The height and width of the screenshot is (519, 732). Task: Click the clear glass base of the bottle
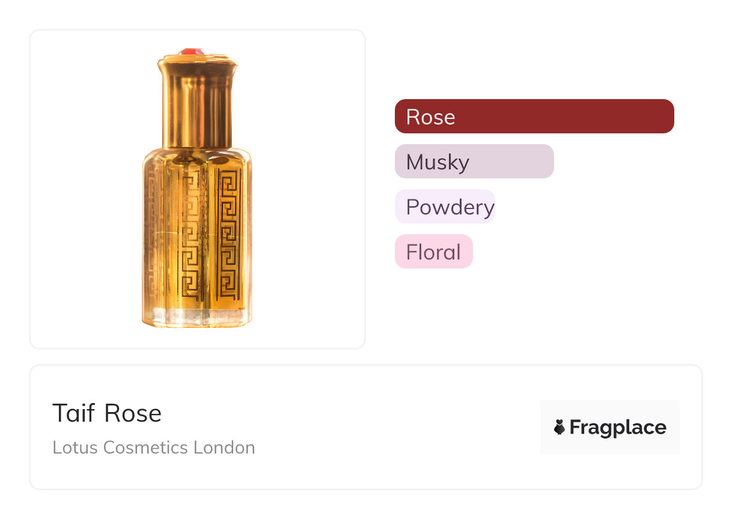click(x=197, y=317)
